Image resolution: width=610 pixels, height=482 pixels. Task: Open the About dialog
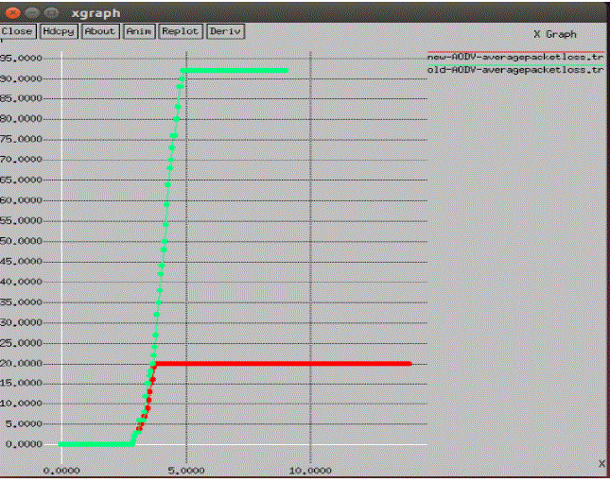[x=99, y=31]
